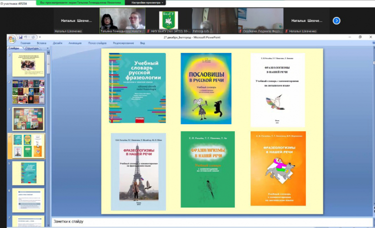Click the blue next-participants arrow in video strip
375x228 pixels.
click(336, 20)
